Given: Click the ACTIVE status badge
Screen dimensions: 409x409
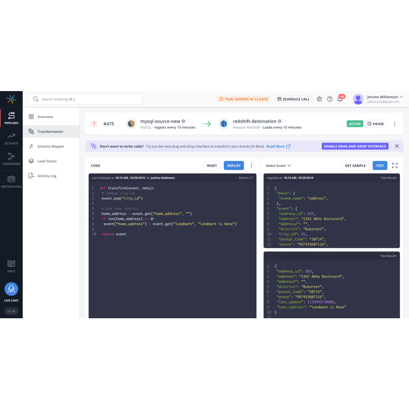Looking at the screenshot, I should point(355,124).
